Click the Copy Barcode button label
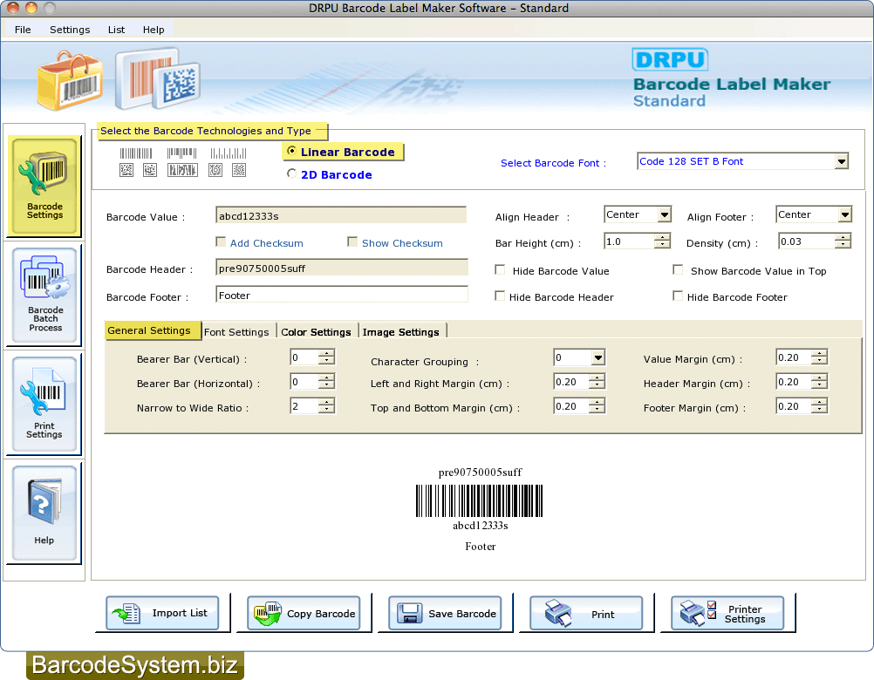 click(320, 614)
